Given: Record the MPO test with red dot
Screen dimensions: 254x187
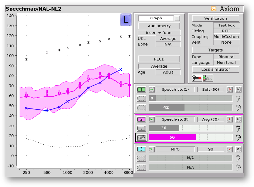Looking at the screenshot, I should tap(229, 149).
